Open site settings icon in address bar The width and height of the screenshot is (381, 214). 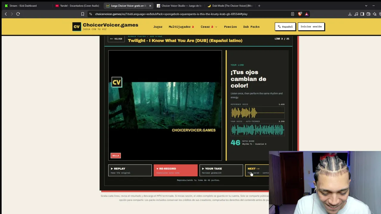coord(90,14)
